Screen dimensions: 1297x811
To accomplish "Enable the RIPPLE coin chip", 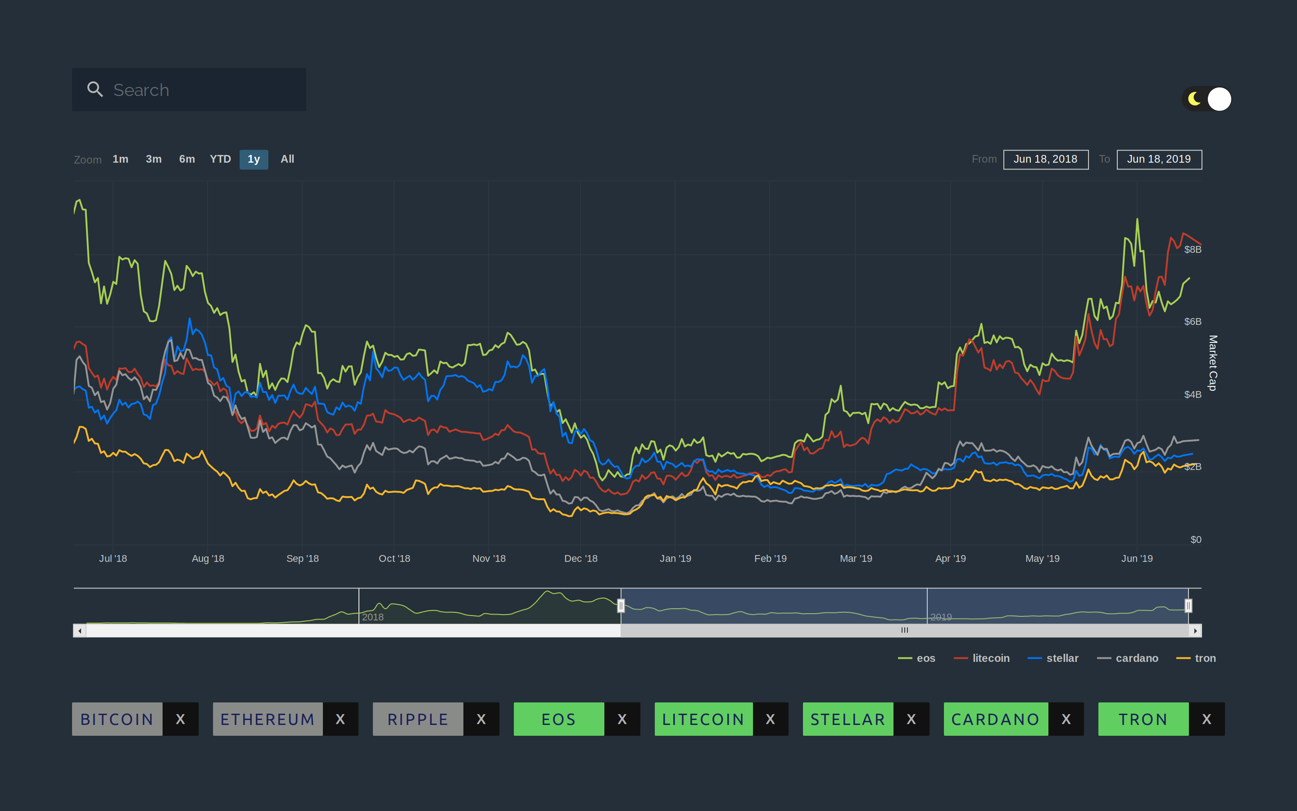I will [x=418, y=719].
